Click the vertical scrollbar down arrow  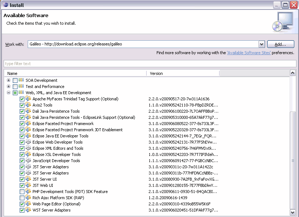[x=292, y=212]
